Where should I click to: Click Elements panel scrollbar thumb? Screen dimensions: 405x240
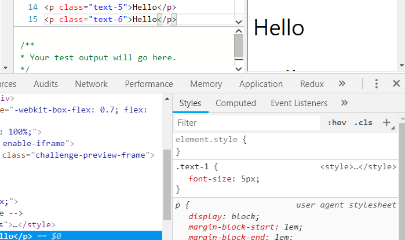click(167, 185)
